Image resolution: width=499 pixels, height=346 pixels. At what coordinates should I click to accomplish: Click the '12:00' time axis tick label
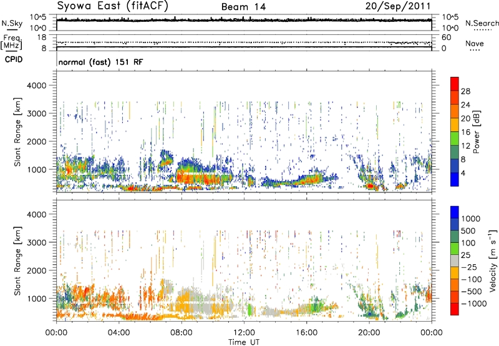(x=244, y=333)
